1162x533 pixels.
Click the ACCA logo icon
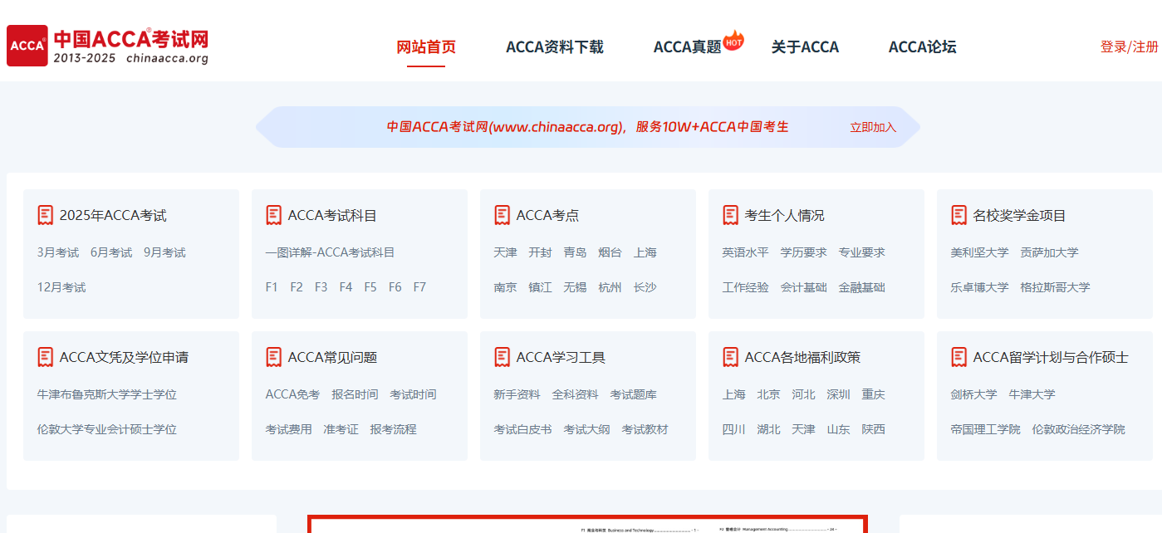[27, 44]
